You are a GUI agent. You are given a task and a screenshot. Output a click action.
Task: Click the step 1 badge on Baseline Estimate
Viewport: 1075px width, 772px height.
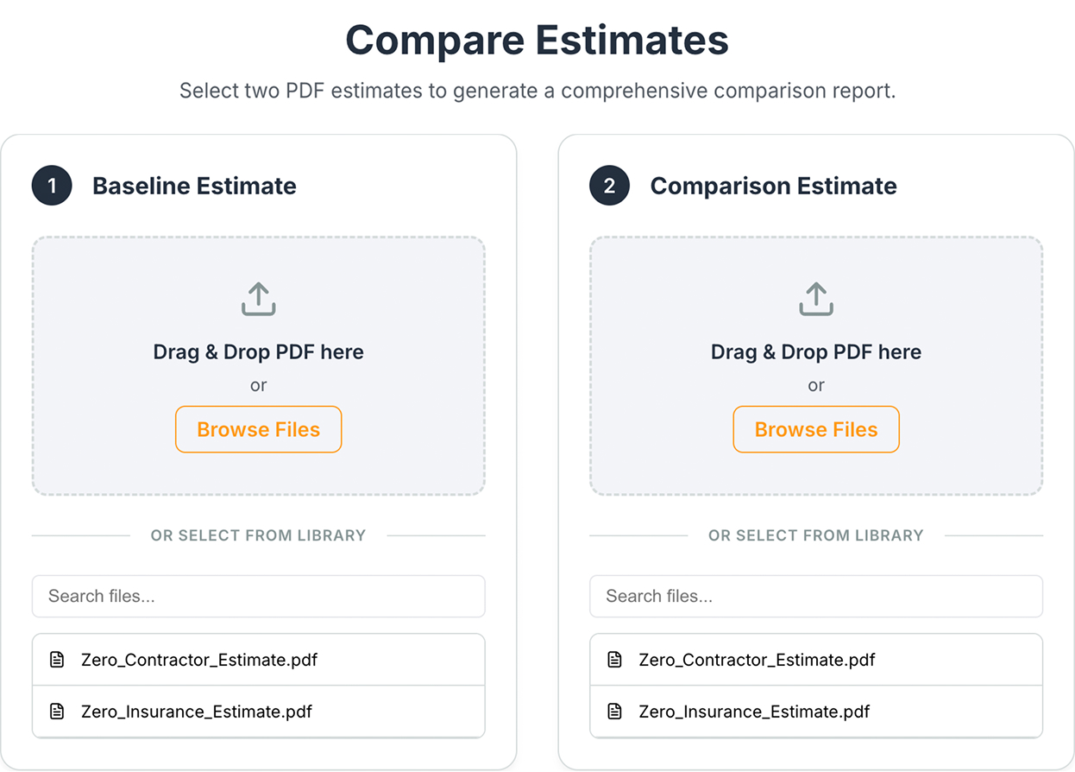coord(51,186)
